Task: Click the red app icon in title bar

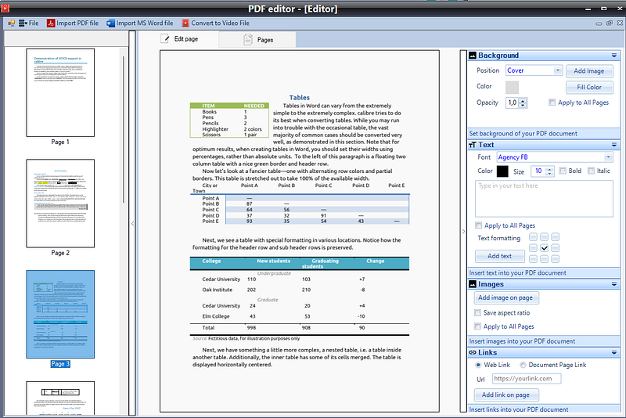Action: coord(5,7)
